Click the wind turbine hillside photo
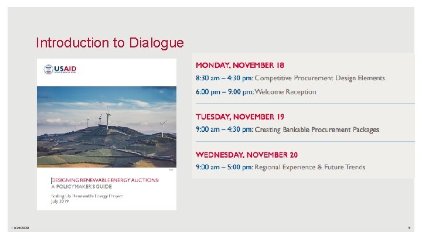This screenshot has width=422, height=239. coord(106,127)
